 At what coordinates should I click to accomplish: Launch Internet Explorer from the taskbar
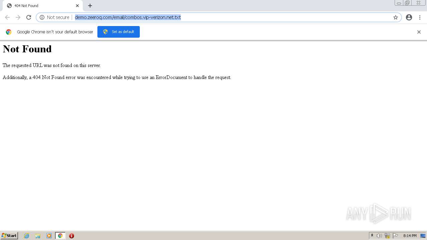[x=27, y=236]
